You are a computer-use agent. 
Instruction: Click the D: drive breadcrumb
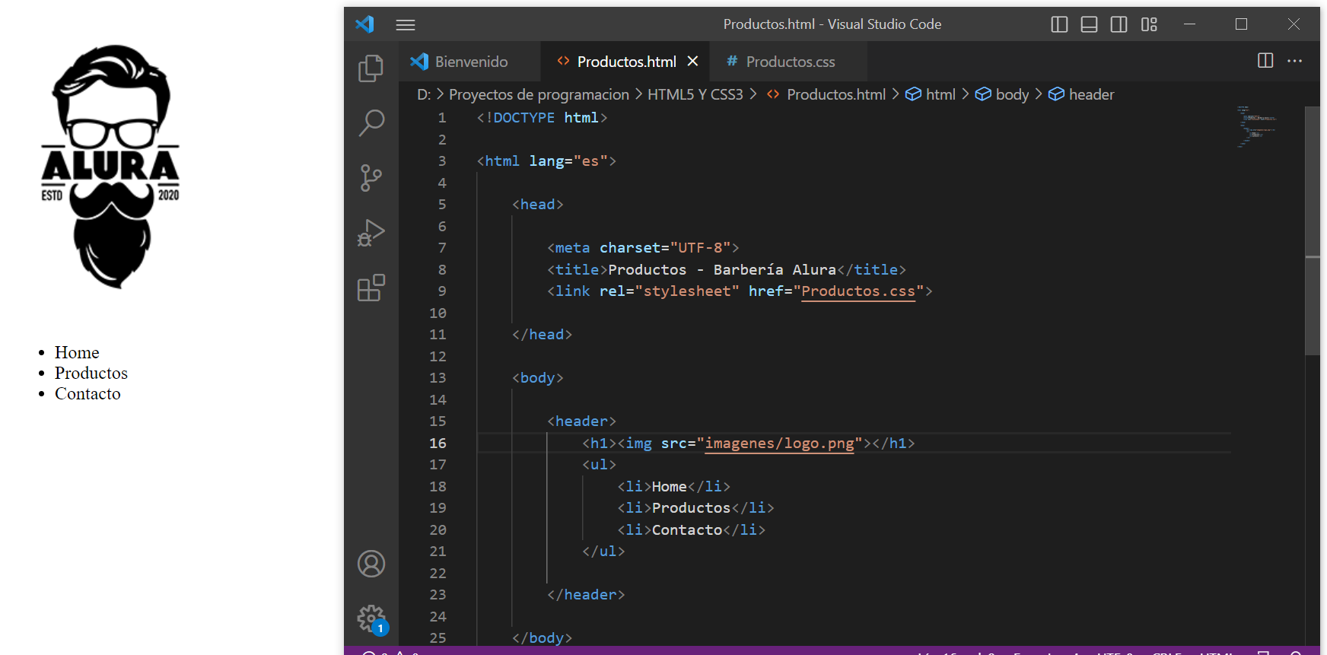pyautogui.click(x=424, y=94)
